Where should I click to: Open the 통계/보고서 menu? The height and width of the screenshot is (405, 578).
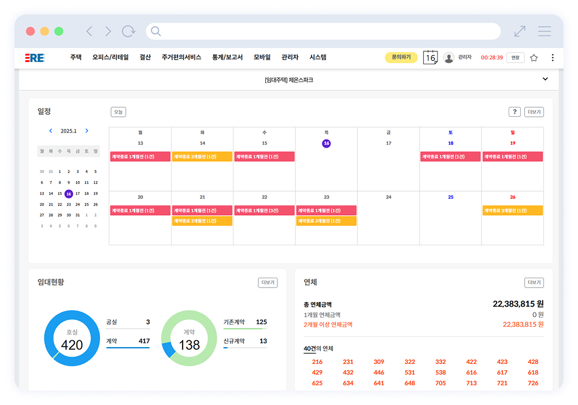(227, 57)
